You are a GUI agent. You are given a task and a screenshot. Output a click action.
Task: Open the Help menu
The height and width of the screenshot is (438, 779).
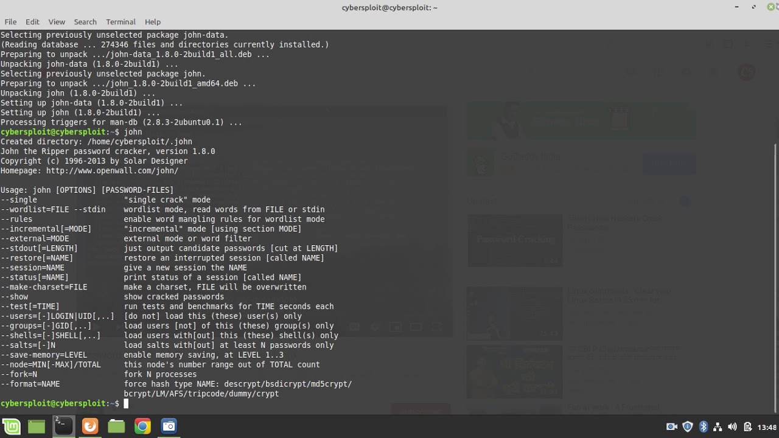click(x=153, y=22)
